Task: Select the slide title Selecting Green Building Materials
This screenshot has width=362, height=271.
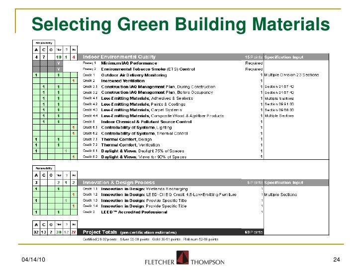Action: [181, 24]
